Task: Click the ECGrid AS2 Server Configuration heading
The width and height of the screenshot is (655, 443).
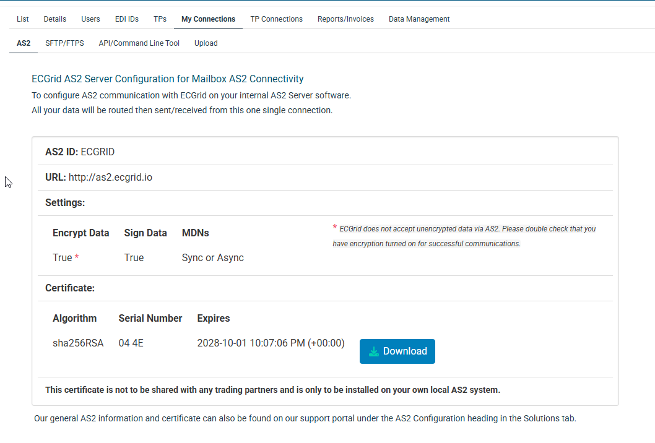Action: [x=168, y=79]
